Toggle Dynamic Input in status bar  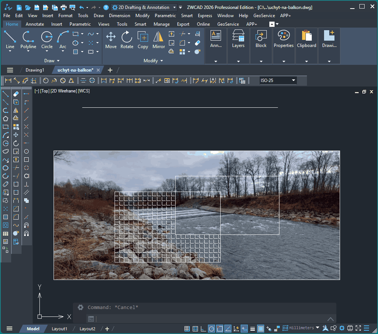click(244, 328)
